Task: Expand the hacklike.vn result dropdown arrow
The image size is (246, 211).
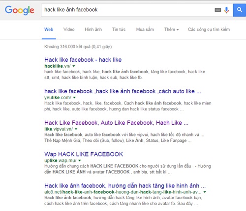Action: click(x=74, y=66)
